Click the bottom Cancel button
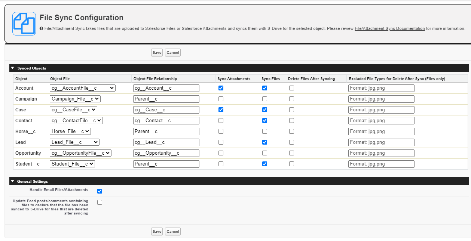 tap(172, 232)
